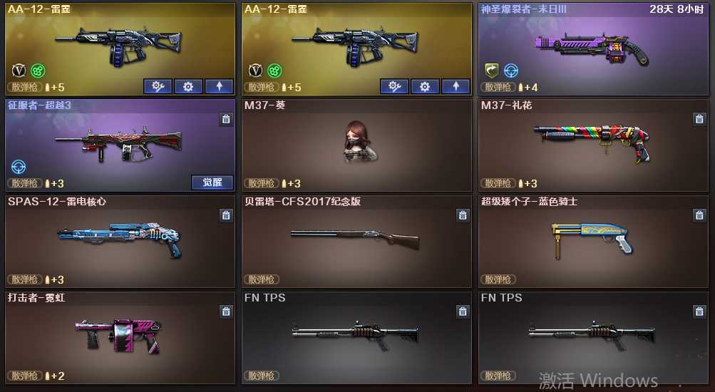Open gear settings on first AA-12-雷霆 card
The image size is (715, 392).
point(188,86)
